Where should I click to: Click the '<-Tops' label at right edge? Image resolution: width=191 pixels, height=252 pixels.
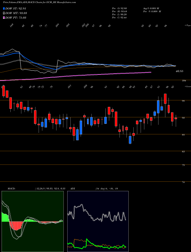tap(188, 26)
